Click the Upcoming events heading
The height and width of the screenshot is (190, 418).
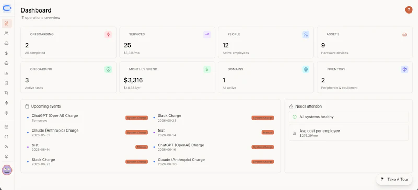tap(46, 106)
